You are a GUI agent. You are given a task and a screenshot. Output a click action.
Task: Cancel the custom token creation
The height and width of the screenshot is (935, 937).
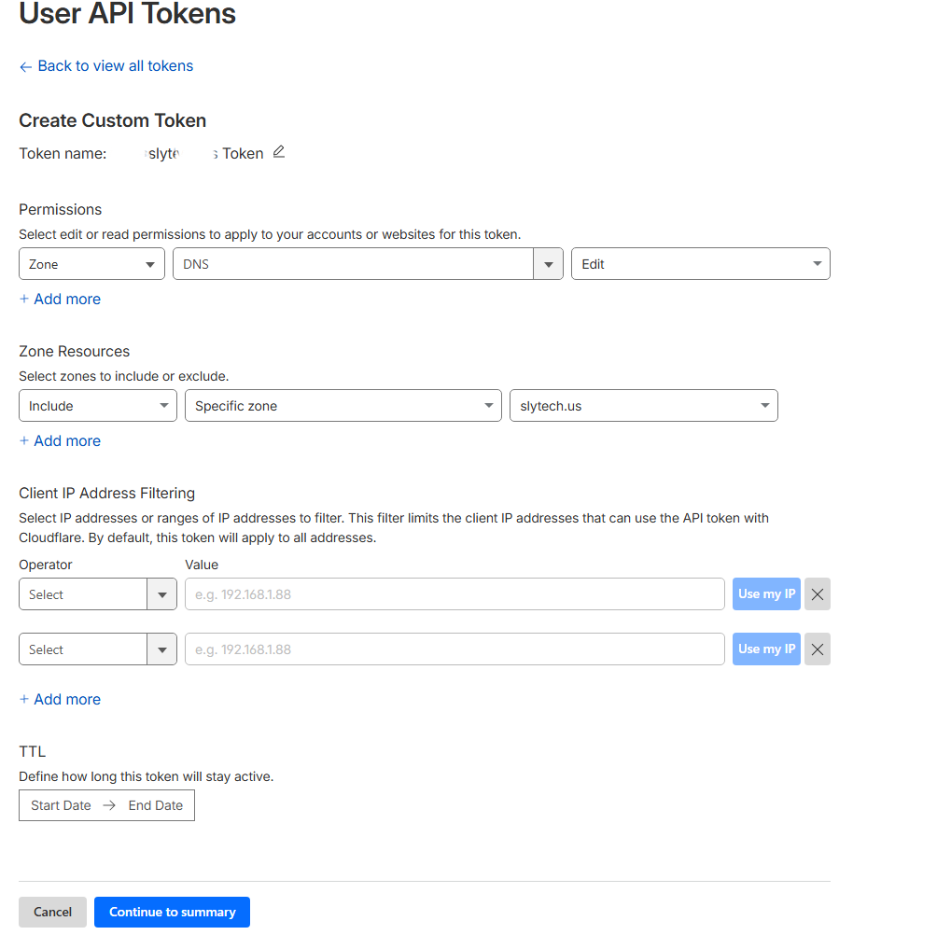pyautogui.click(x=52, y=912)
